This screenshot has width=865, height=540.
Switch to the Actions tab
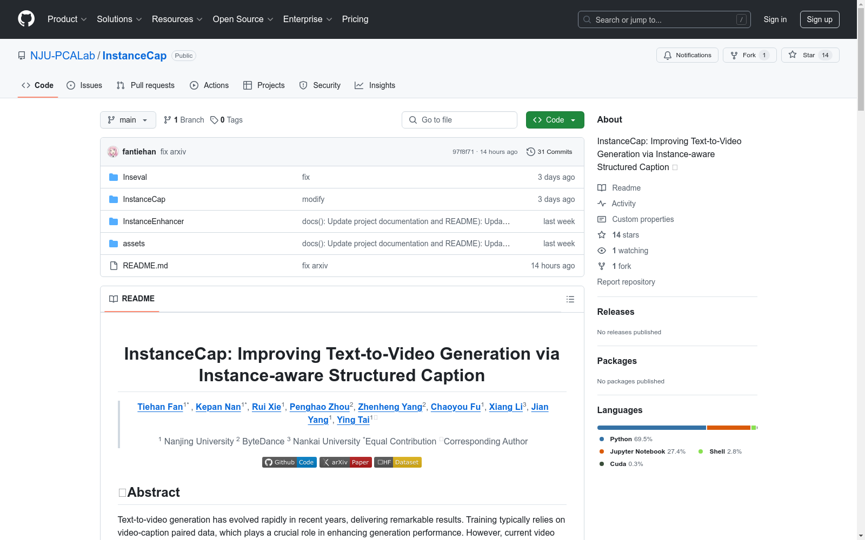pyautogui.click(x=209, y=85)
